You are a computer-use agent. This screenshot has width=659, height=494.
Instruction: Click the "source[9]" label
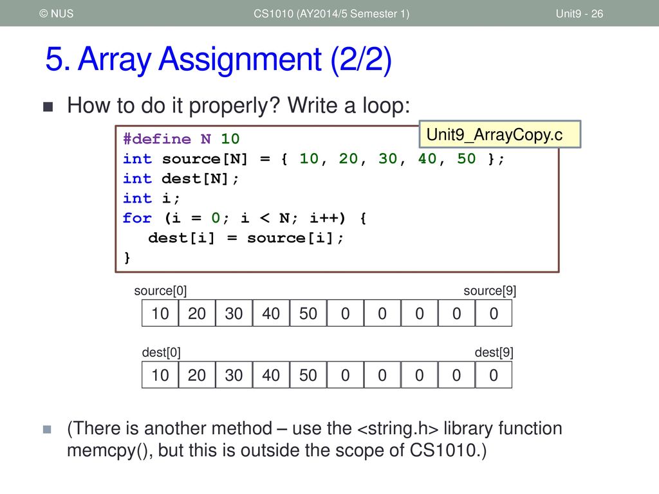490,291
